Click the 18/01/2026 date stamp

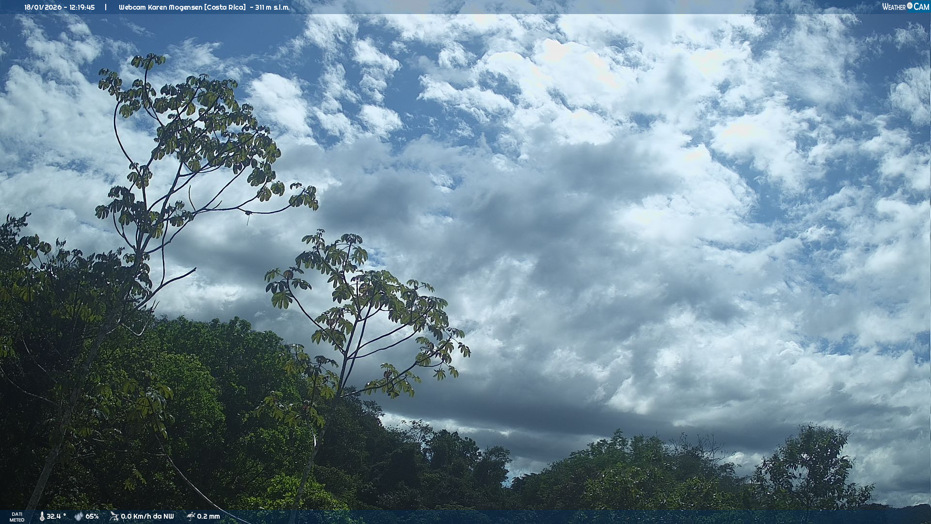click(42, 7)
